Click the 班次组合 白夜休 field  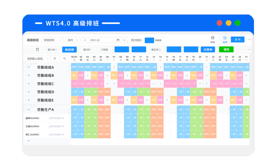pos(156,40)
